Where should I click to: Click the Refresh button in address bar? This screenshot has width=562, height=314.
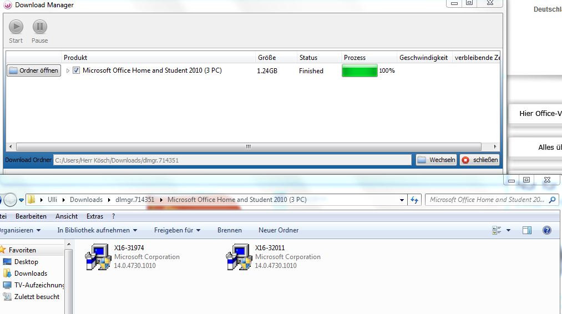pos(414,200)
